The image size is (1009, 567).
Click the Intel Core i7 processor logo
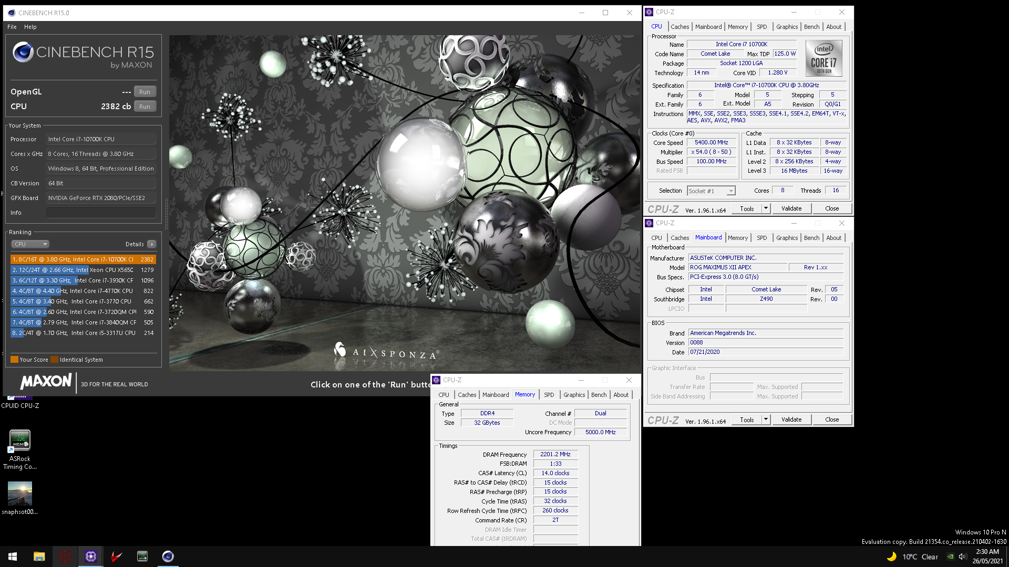823,59
